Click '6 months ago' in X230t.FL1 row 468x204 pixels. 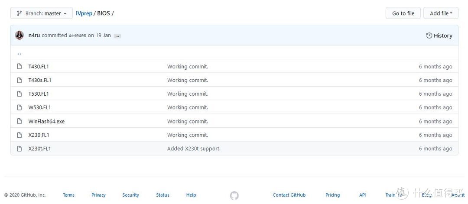435,149
